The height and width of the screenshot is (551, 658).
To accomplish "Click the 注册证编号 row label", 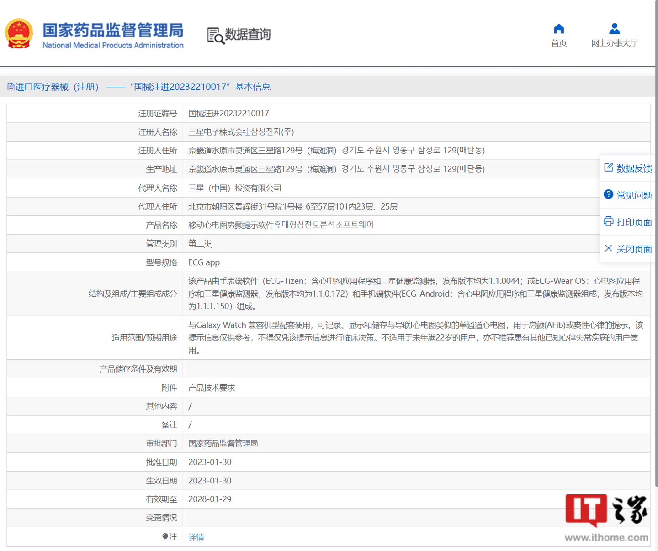I will pos(158,113).
